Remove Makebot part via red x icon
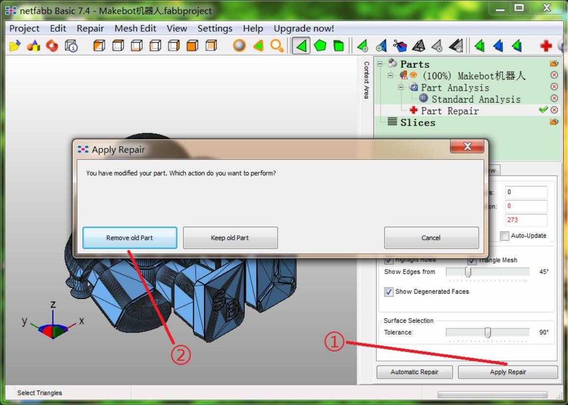Image resolution: width=568 pixels, height=405 pixels. pos(554,75)
